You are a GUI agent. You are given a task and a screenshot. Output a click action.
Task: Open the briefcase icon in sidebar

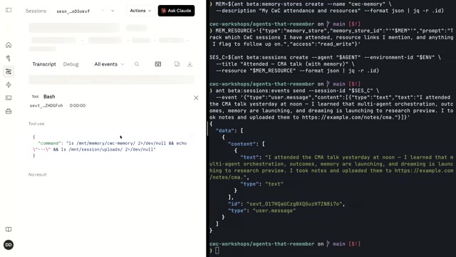click(9, 111)
